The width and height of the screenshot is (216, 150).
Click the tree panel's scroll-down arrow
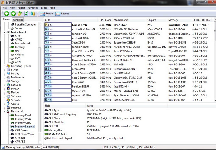click(x=40, y=142)
